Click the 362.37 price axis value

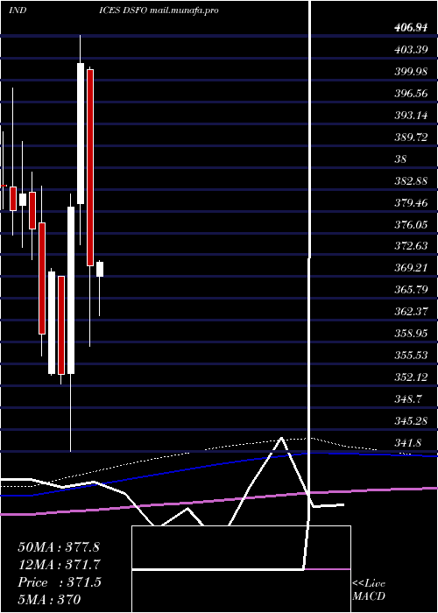[412, 312]
